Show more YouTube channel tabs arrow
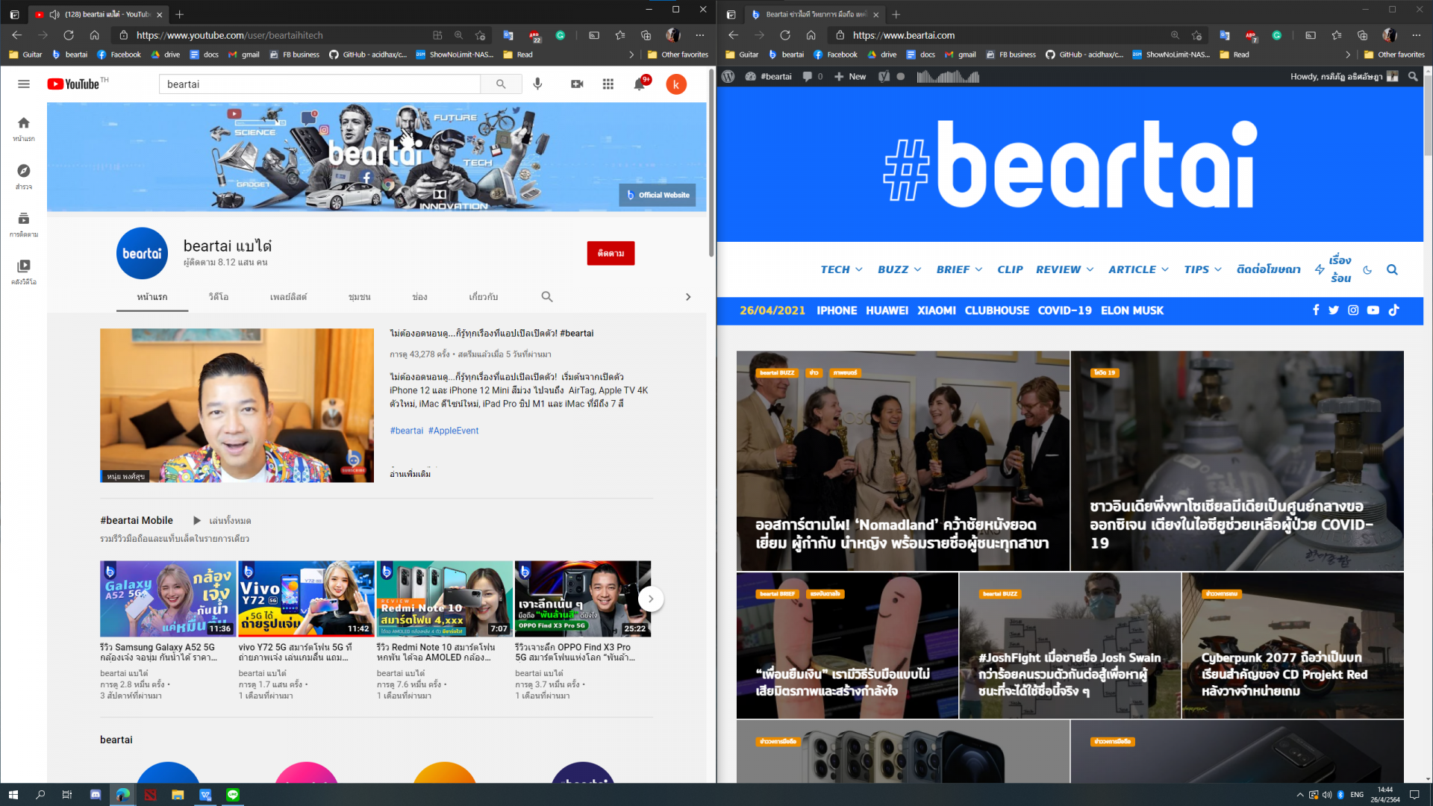This screenshot has height=806, width=1433. click(x=687, y=297)
